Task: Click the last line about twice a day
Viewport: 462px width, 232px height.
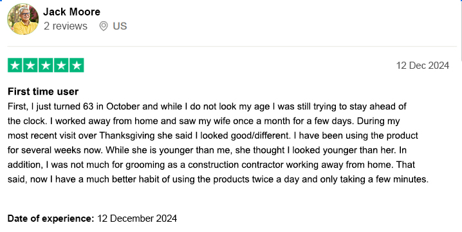Action: tap(218, 179)
